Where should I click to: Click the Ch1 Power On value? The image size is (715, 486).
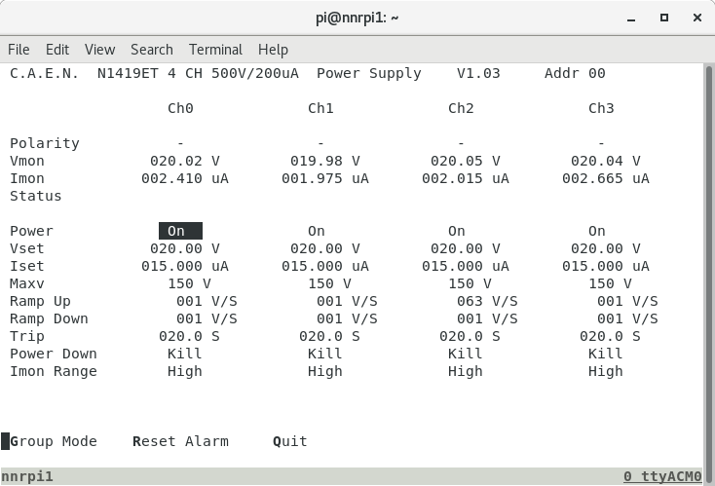[317, 231]
